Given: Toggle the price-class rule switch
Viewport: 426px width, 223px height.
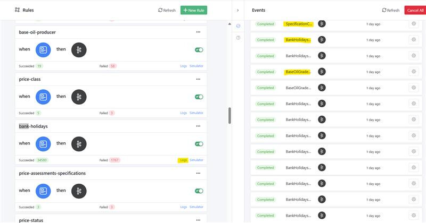Looking at the screenshot, I should [199, 97].
